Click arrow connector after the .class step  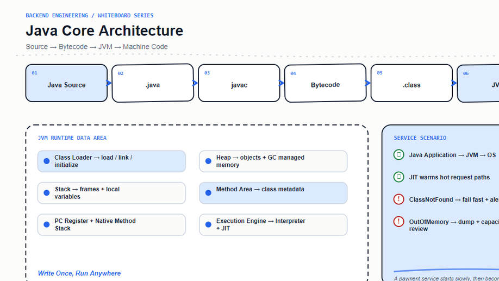[454, 83]
